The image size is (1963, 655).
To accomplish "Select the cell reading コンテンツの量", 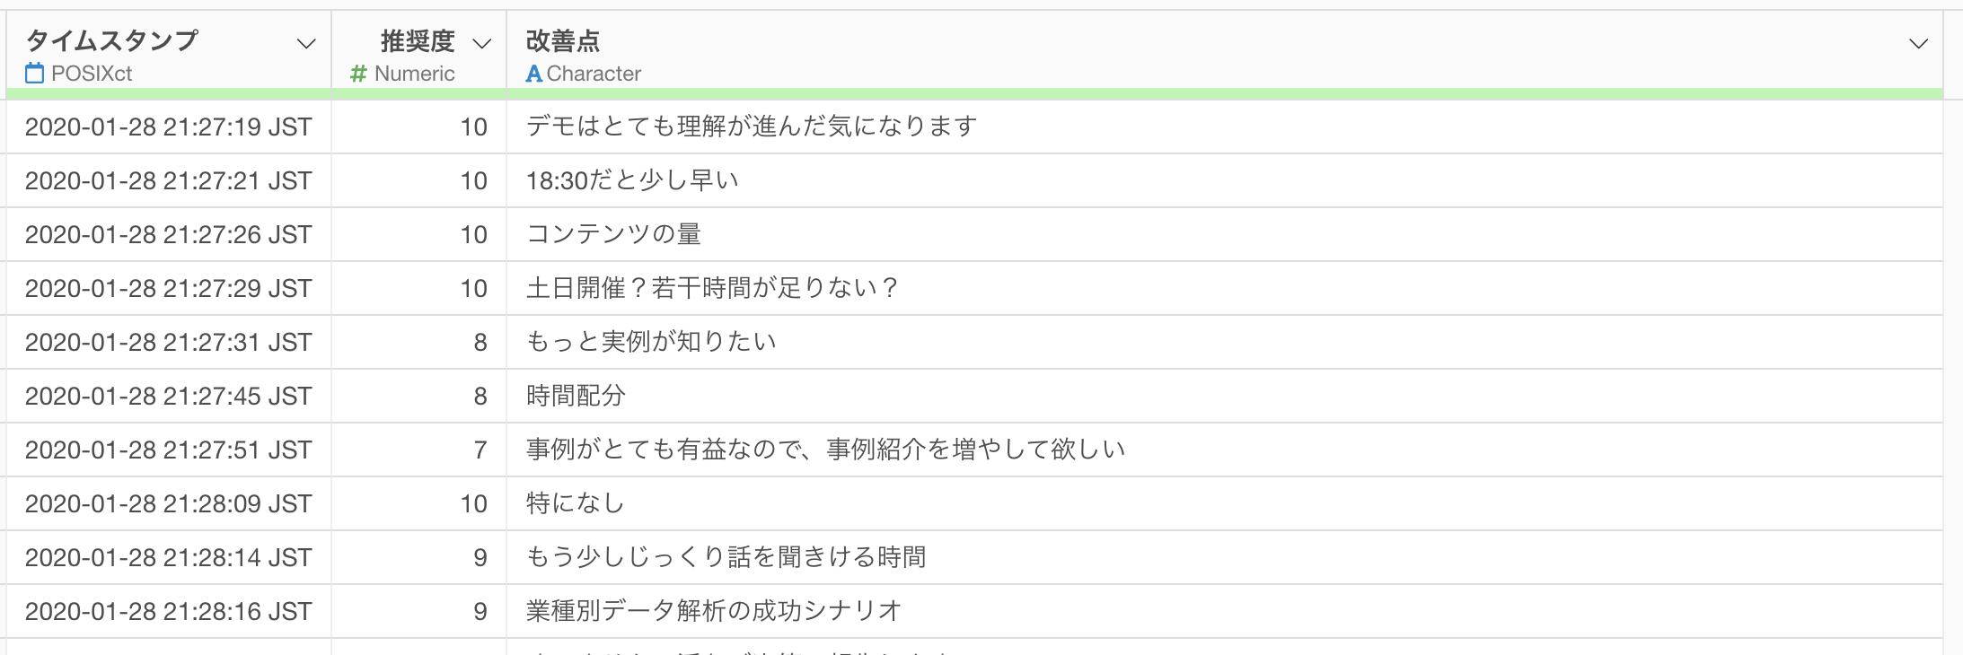I will click(1225, 234).
